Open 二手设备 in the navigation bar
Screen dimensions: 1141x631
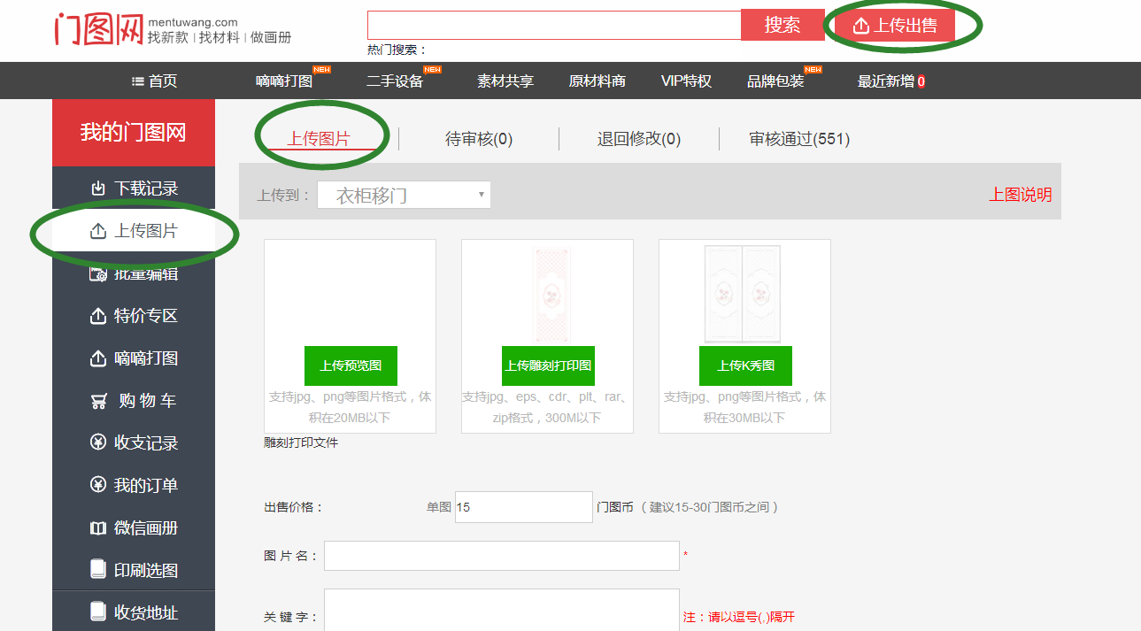[x=395, y=81]
